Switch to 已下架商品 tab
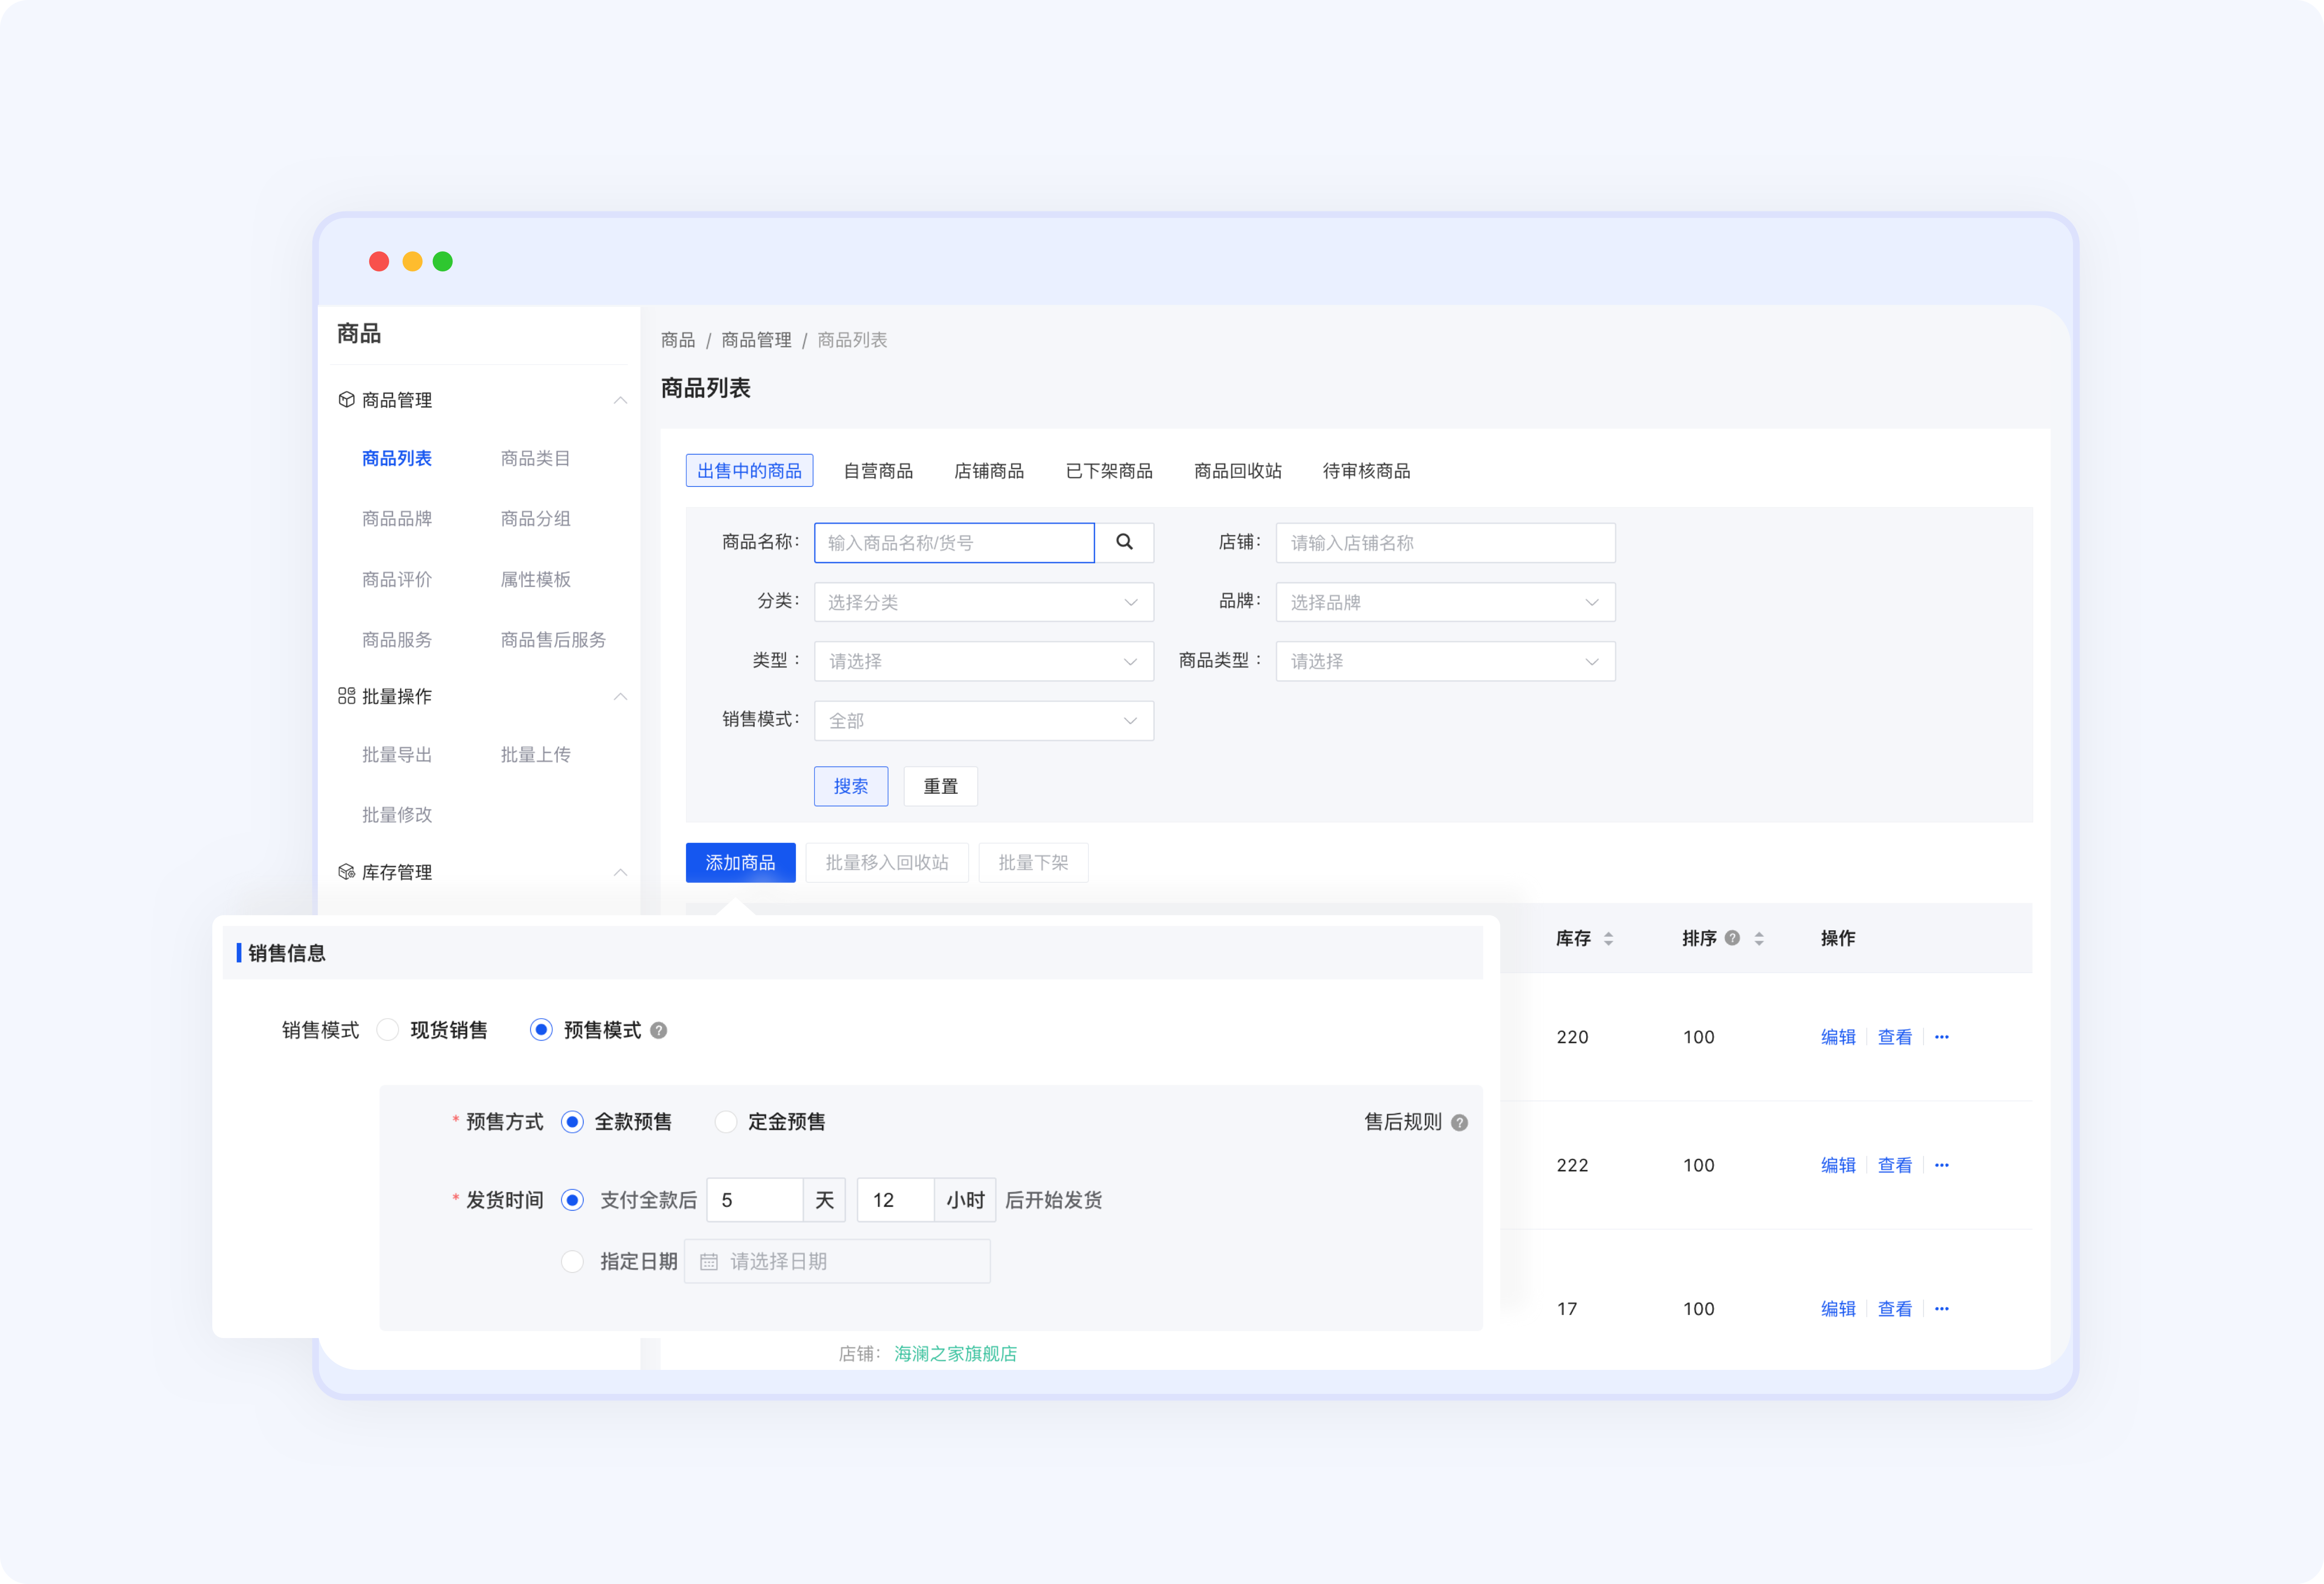Image resolution: width=2324 pixels, height=1584 pixels. pyautogui.click(x=1108, y=471)
